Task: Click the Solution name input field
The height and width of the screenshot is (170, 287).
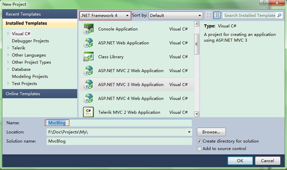Action: [119, 141]
